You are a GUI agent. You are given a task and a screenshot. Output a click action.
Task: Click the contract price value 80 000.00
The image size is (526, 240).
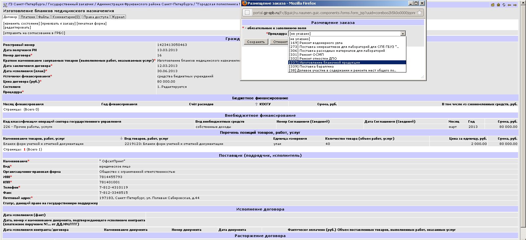point(166,82)
